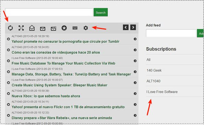
Task: Go to next page arrow button
Action: coord(133,27)
